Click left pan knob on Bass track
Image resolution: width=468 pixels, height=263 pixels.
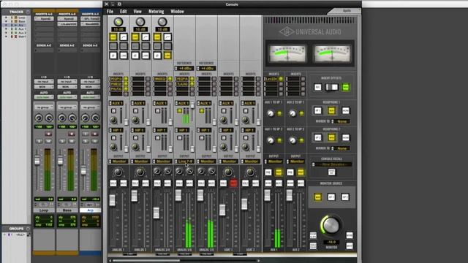pyautogui.click(x=61, y=118)
